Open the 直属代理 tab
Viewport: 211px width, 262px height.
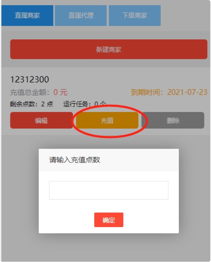tap(81, 16)
